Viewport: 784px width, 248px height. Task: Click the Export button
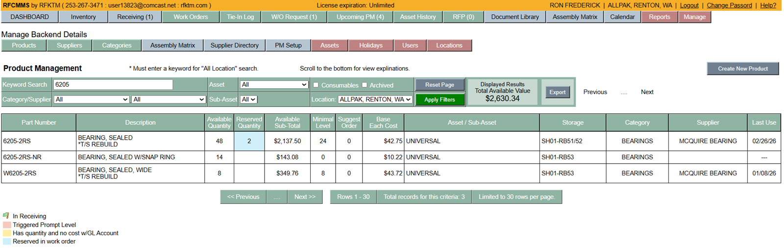(557, 92)
